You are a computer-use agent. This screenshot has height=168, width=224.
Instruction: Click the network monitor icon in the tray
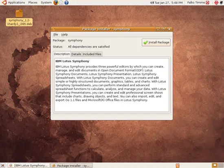tap(222, 2)
